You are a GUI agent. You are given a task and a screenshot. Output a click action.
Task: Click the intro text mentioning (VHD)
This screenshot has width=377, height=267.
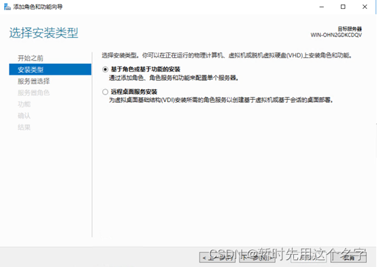pyautogui.click(x=227, y=56)
